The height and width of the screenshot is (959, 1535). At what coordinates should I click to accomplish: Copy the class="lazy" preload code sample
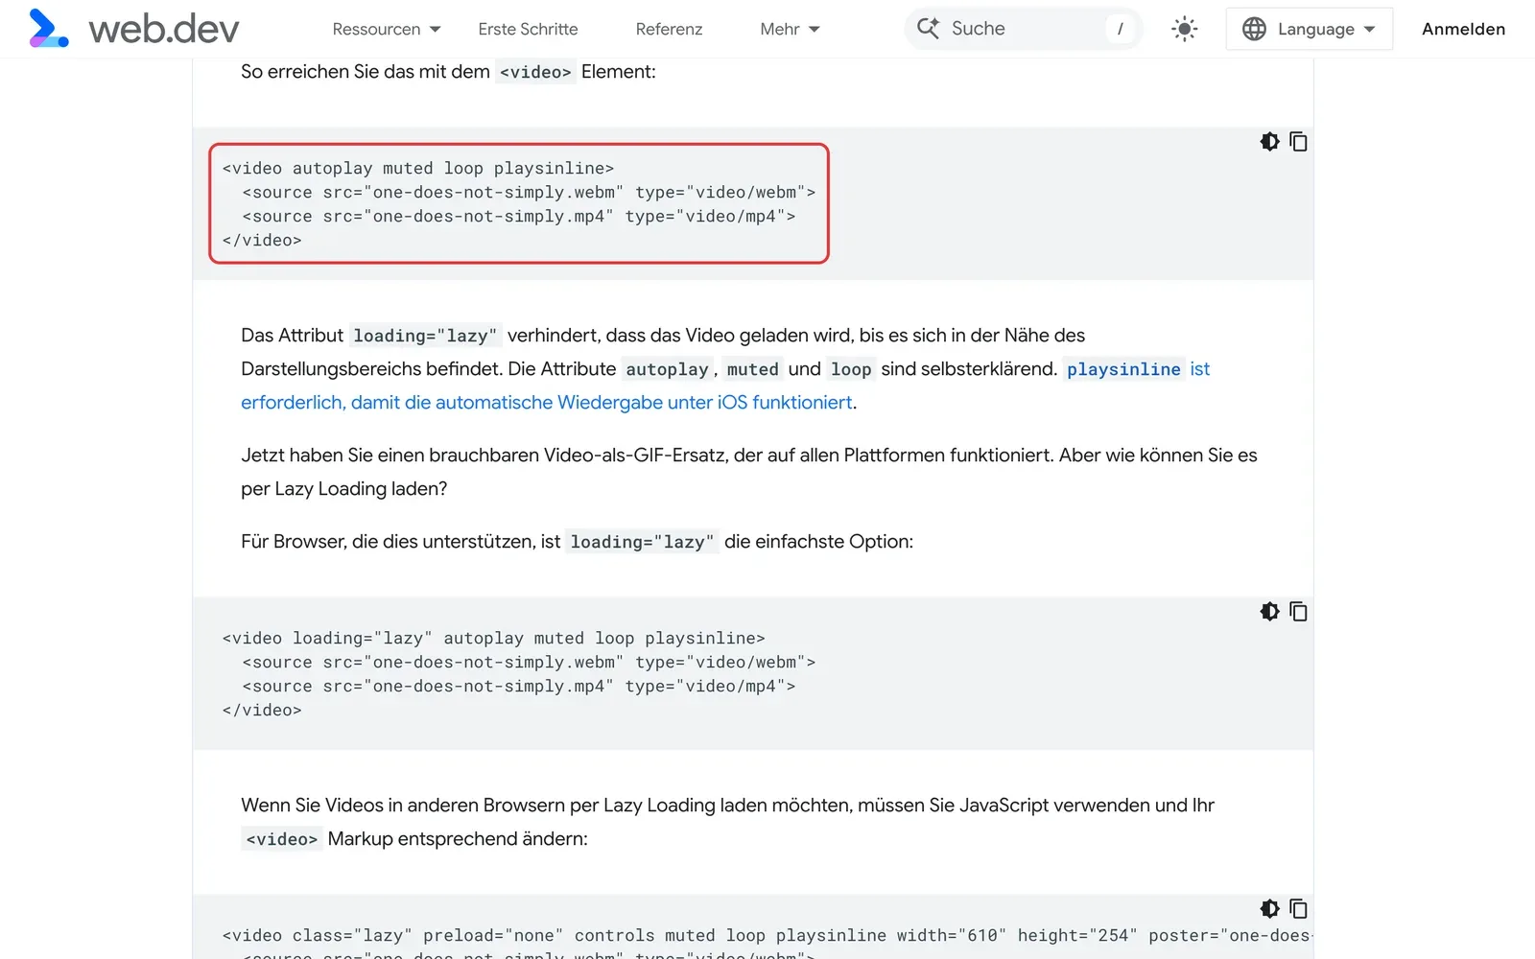tap(1298, 909)
